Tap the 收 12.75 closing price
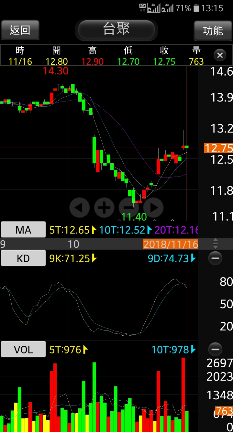Image resolution: width=233 pixels, height=432 pixels. pos(164,56)
